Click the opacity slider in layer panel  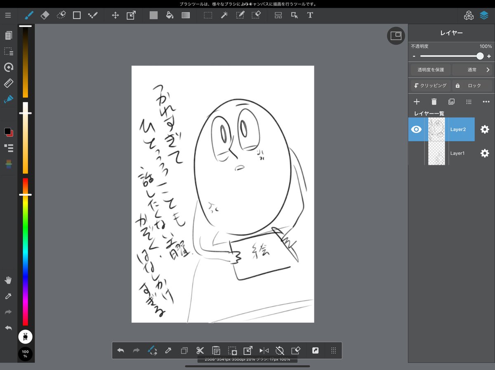[450, 56]
